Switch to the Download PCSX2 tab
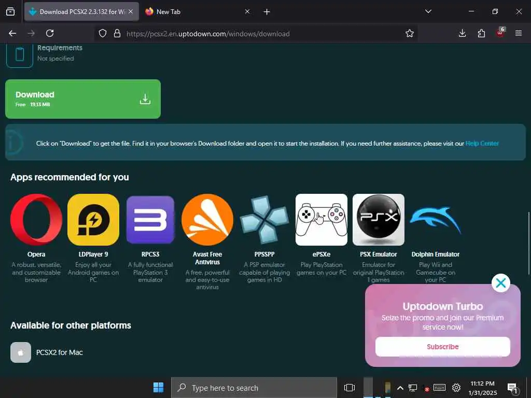Screen dimensions: 531x398 pyautogui.click(x=81, y=12)
